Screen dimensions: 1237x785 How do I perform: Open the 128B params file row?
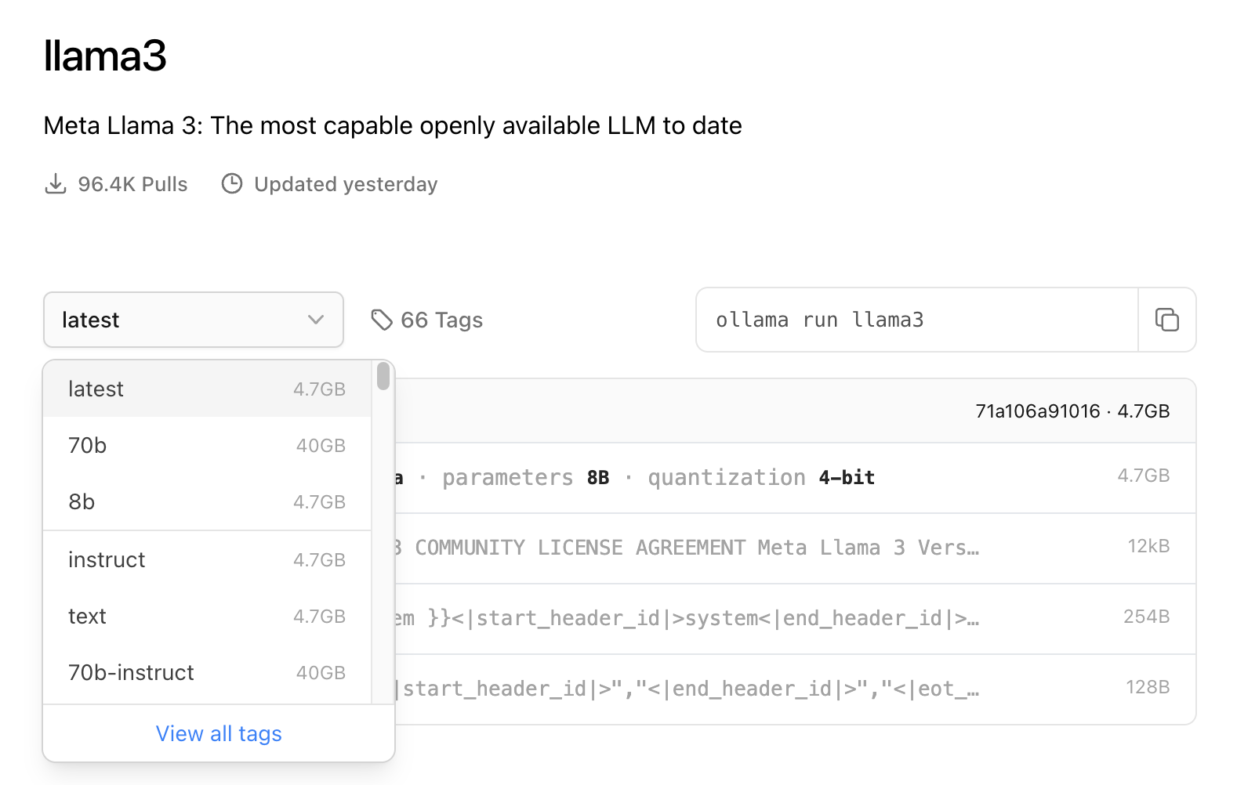784,689
